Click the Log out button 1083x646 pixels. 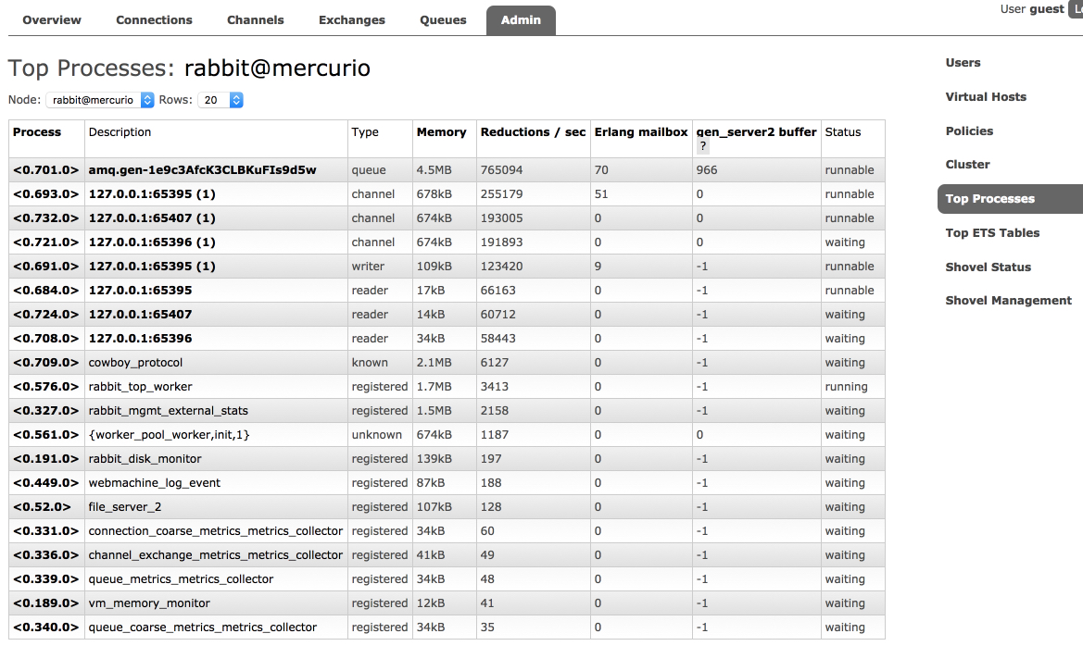pyautogui.click(x=1077, y=8)
